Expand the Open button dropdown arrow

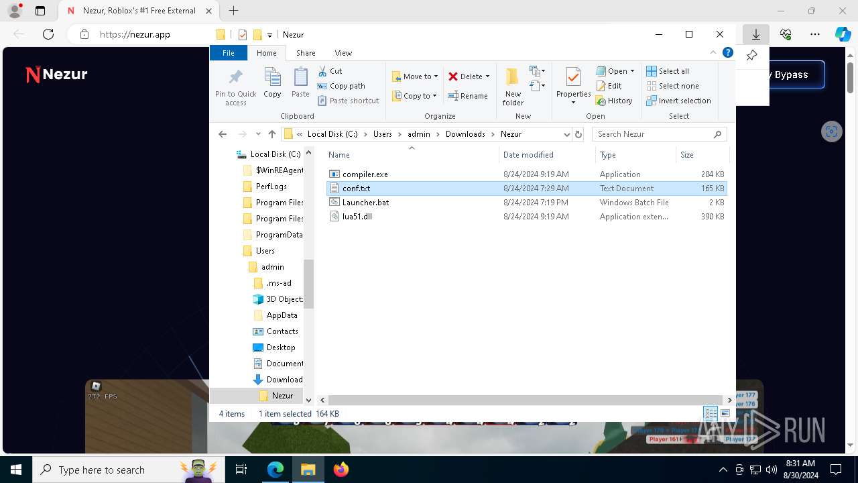point(632,71)
